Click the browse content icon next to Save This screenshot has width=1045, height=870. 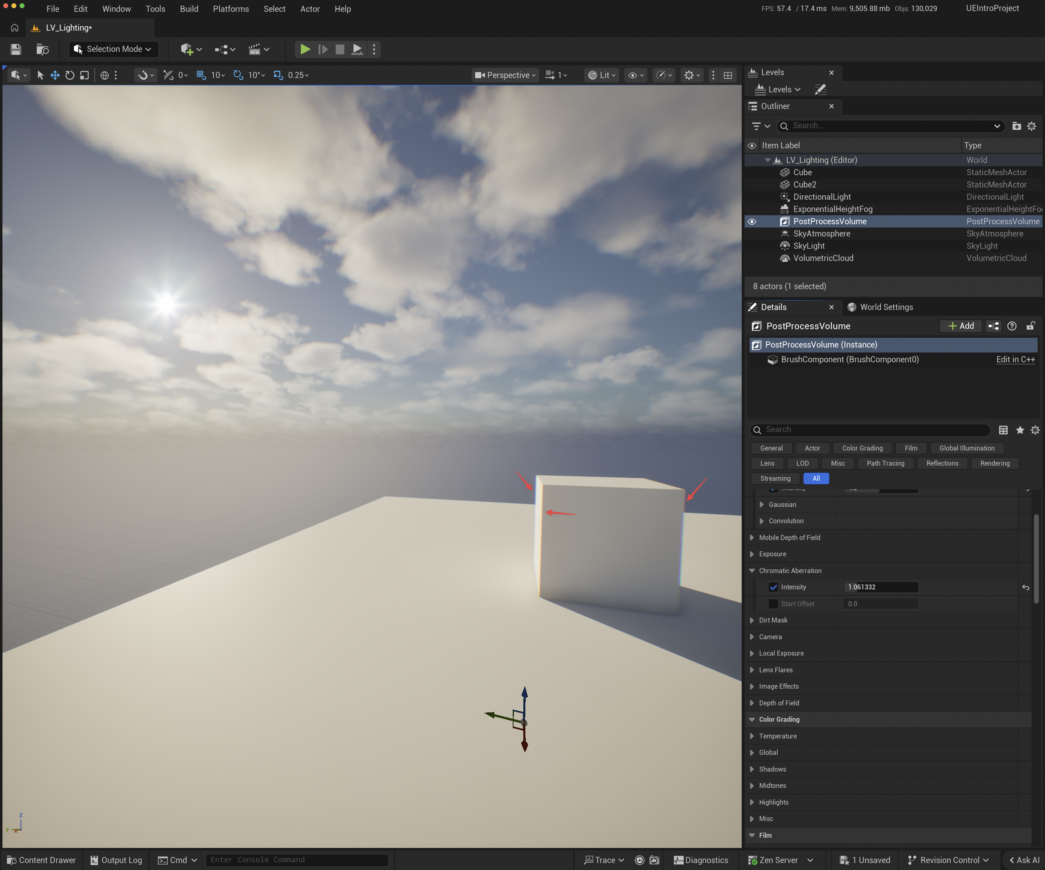(x=43, y=49)
